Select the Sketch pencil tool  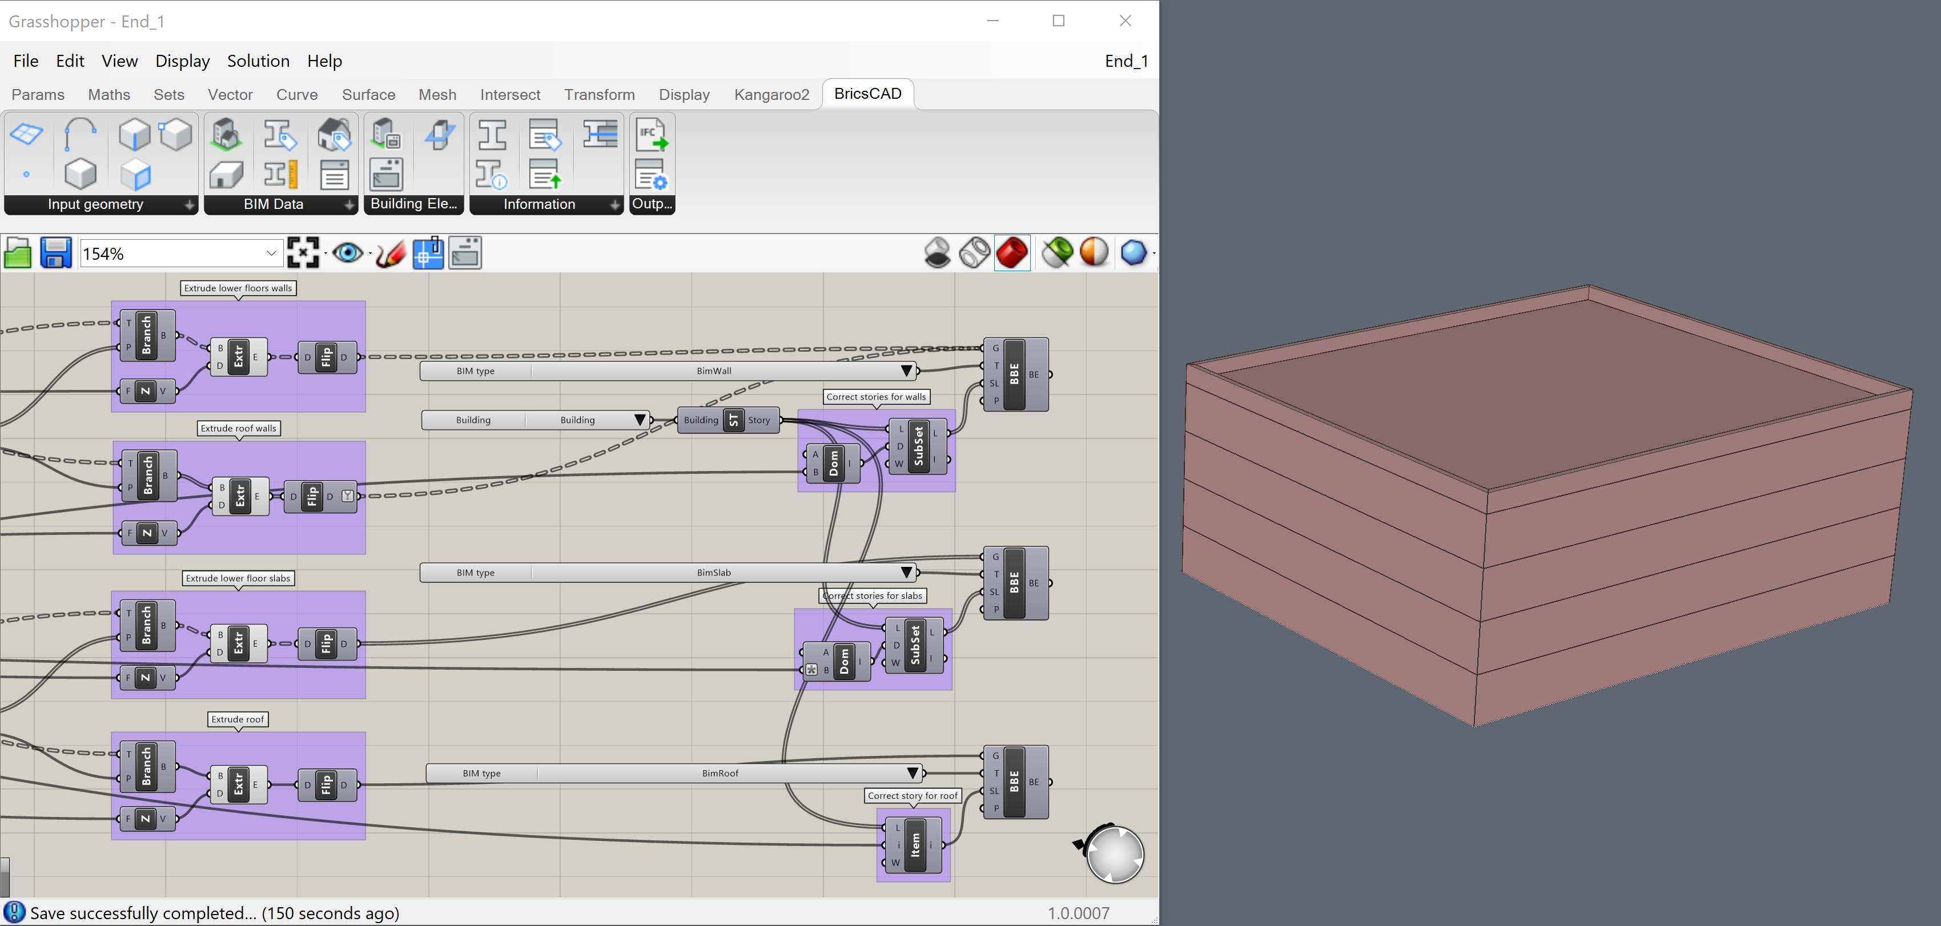point(389,253)
